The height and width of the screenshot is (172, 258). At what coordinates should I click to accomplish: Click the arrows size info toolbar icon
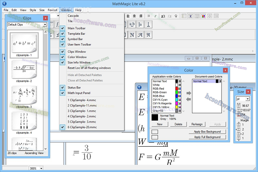(210, 16)
